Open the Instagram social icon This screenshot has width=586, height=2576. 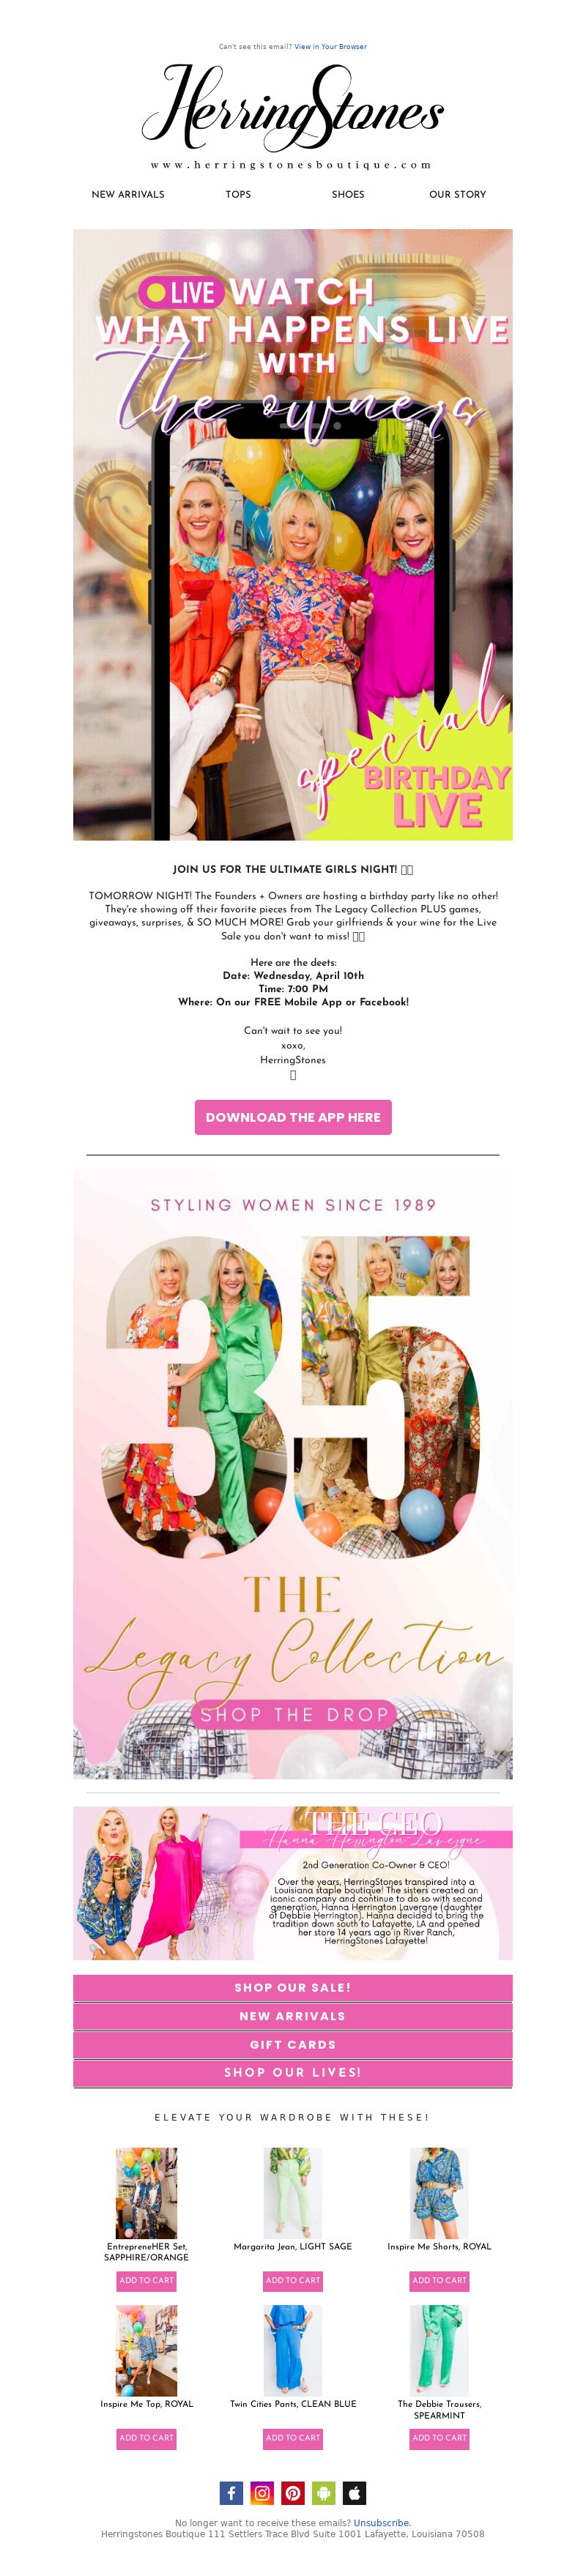point(262,2493)
